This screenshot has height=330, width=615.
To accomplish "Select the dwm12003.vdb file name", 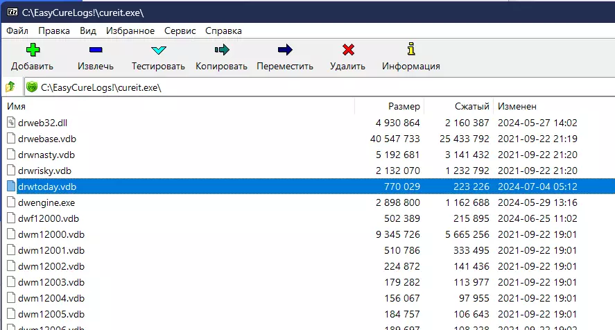I will pos(51,283).
